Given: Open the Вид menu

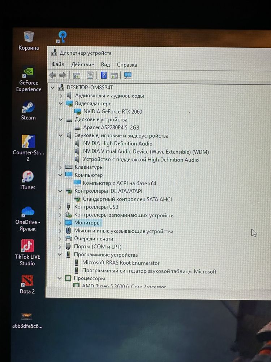Looking at the screenshot, I should 105,65.
